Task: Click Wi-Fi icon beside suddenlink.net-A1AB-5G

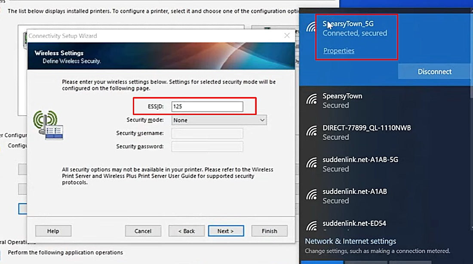Action: (x=311, y=163)
